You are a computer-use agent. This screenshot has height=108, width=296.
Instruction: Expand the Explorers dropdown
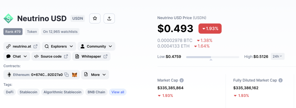59,46
